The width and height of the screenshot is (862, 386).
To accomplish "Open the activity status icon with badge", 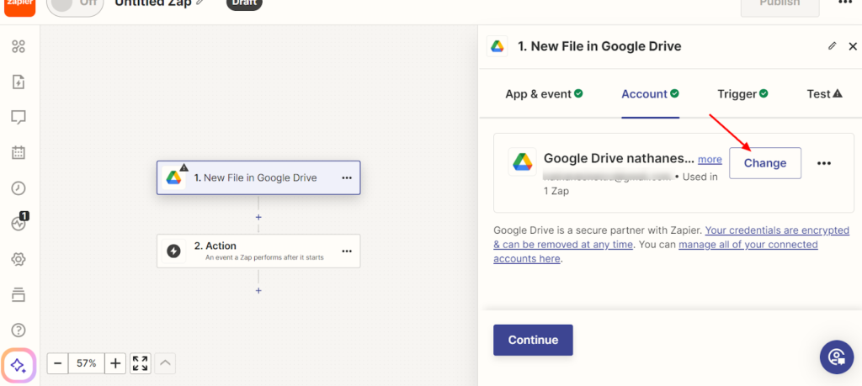I will [x=19, y=222].
